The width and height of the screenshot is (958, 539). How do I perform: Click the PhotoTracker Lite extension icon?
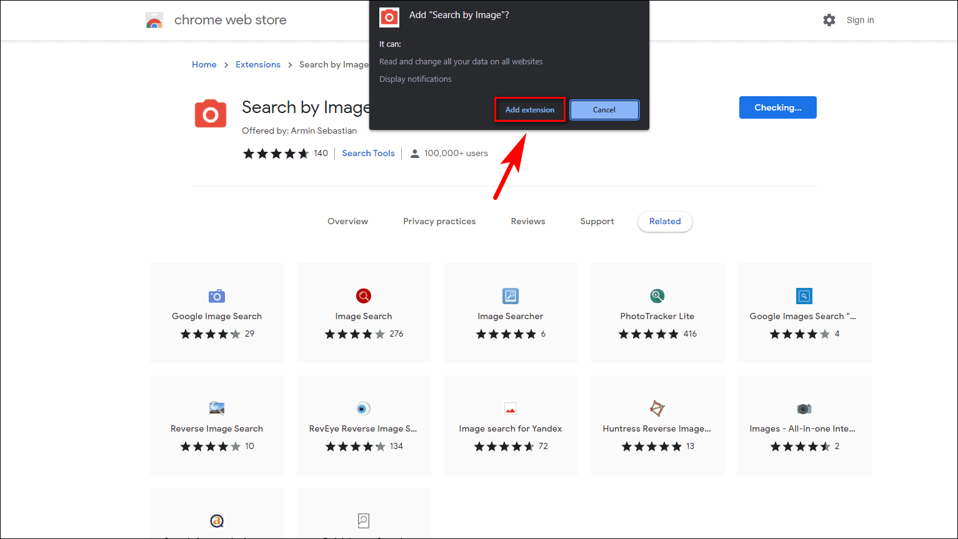[x=657, y=295]
